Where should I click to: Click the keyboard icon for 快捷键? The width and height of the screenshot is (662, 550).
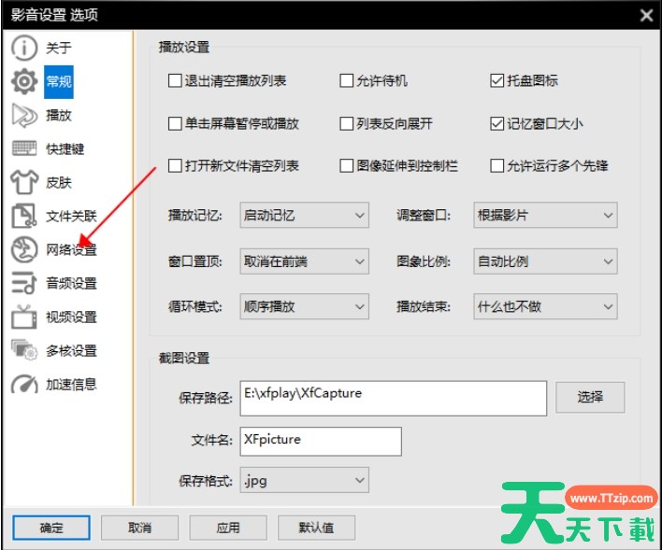point(24,148)
